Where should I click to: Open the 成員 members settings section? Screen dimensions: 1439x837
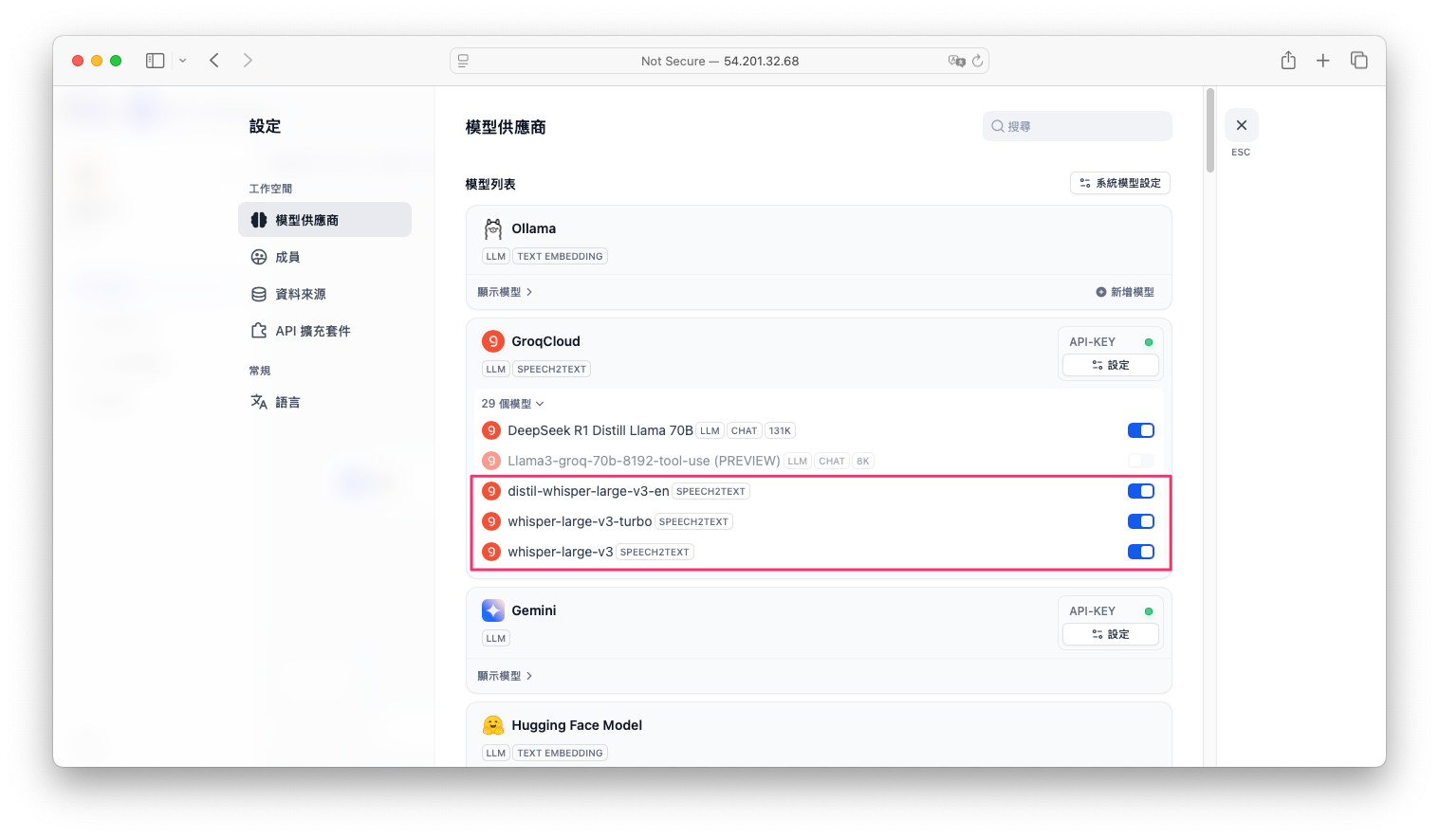point(287,257)
